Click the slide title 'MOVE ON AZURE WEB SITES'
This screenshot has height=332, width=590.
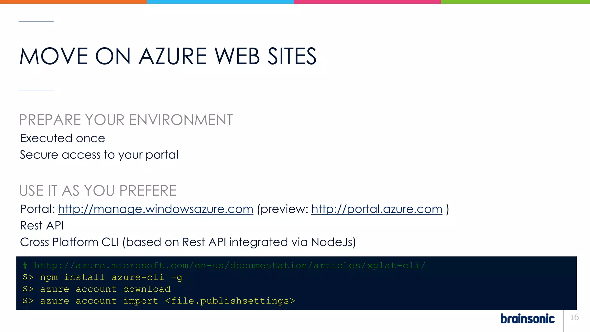pyautogui.click(x=168, y=56)
